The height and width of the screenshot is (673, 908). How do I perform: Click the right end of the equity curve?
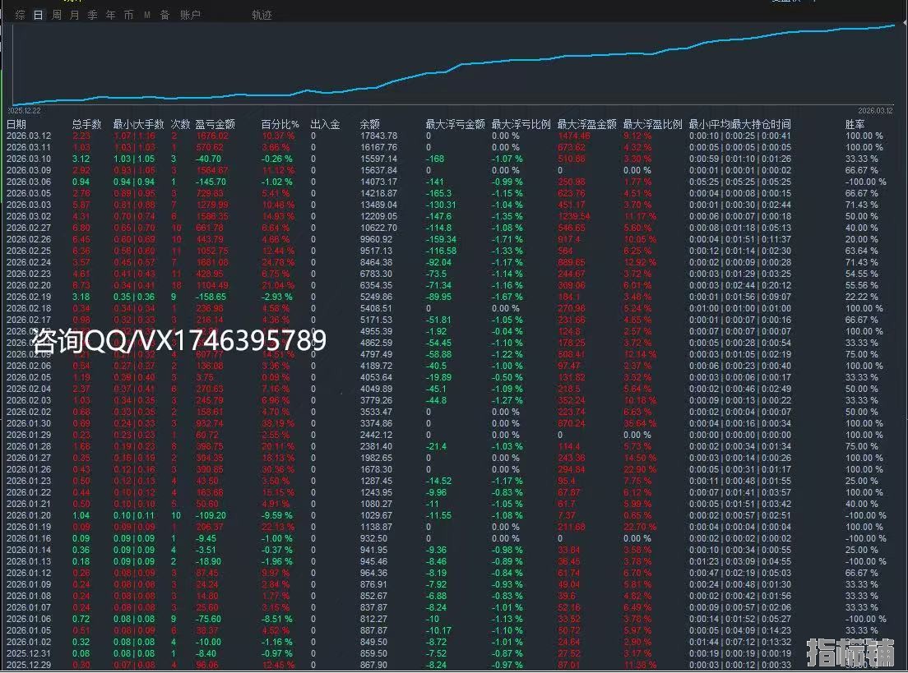pyautogui.click(x=894, y=25)
